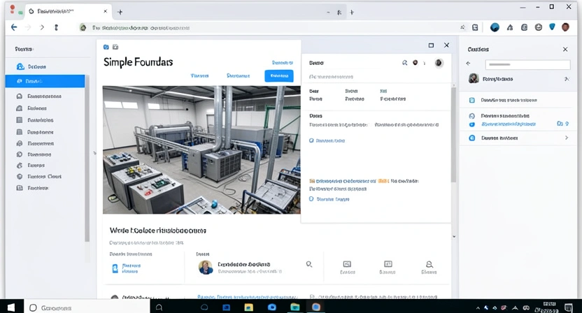This screenshot has width=582, height=313.
Task: Open the first sidebar item below the highlighted row
Action: pyautogui.click(x=39, y=96)
